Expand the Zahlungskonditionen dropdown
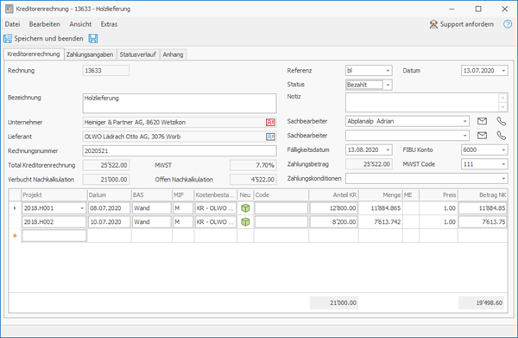 [503, 179]
